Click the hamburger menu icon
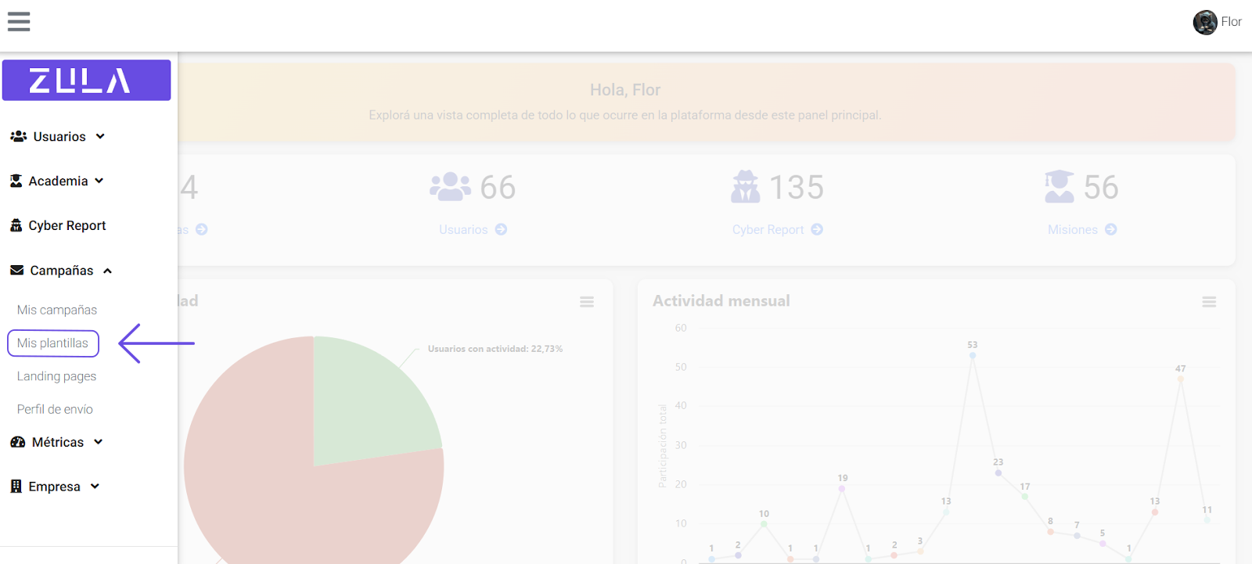Image resolution: width=1252 pixels, height=564 pixels. coord(19,22)
